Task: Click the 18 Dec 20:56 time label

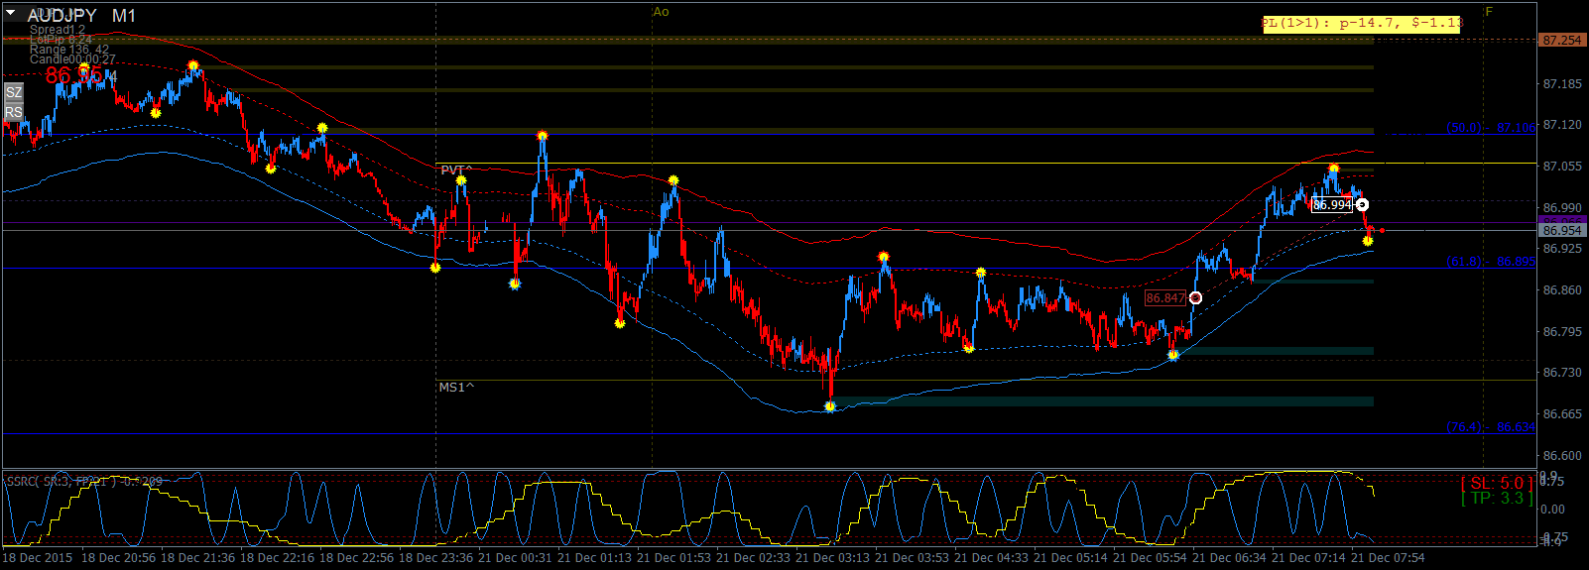Action: click(x=118, y=558)
